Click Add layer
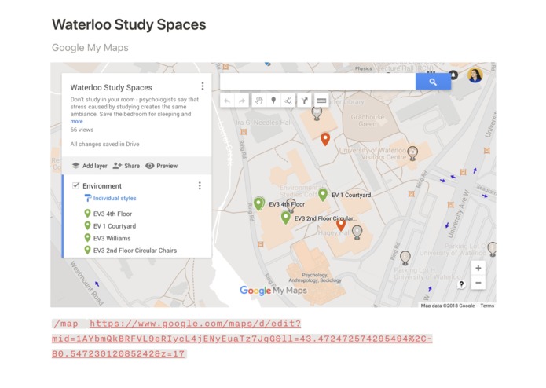 (x=90, y=166)
